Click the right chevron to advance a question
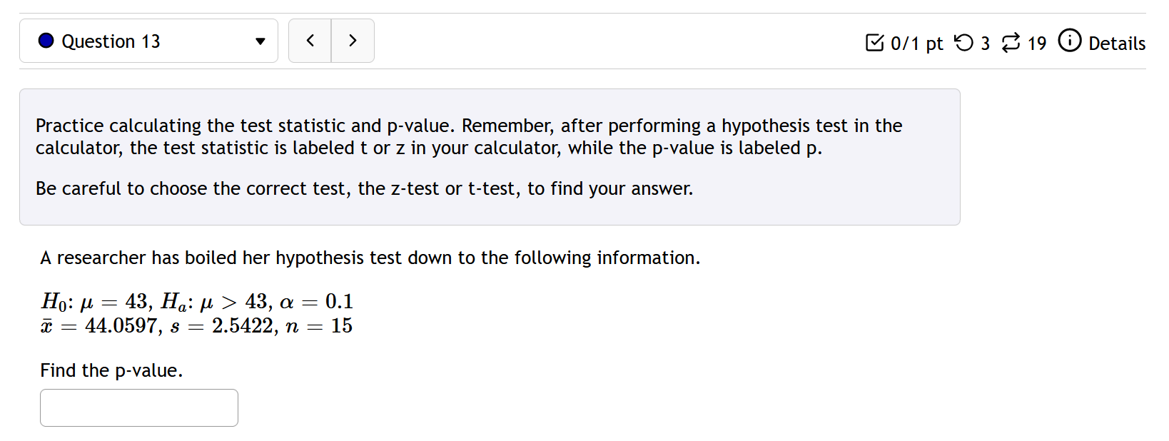Viewport: 1169px width, 441px height. (x=353, y=41)
